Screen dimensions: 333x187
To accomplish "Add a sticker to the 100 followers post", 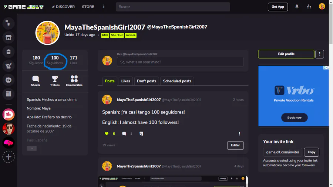I will [x=141, y=133].
